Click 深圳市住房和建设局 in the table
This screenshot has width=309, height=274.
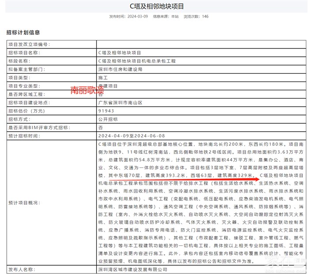pos(120,69)
